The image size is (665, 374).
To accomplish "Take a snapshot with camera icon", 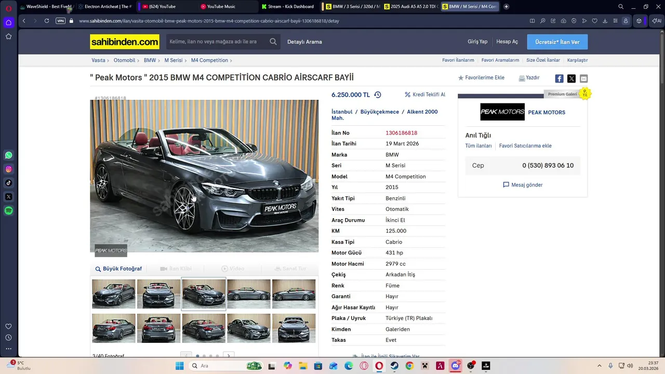I will tap(564, 21).
